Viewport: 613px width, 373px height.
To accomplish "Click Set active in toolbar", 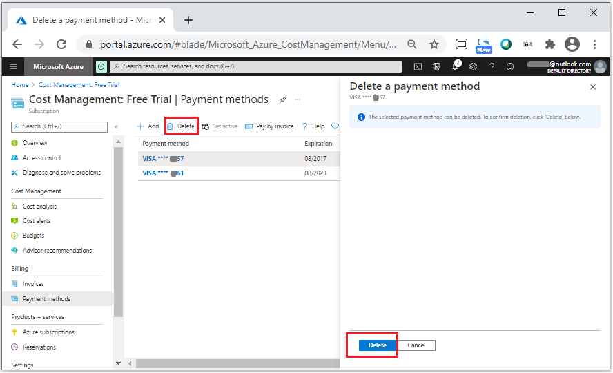I will pyautogui.click(x=220, y=126).
